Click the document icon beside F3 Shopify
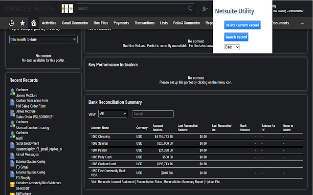This screenshot has width=313, height=195. (12, 175)
